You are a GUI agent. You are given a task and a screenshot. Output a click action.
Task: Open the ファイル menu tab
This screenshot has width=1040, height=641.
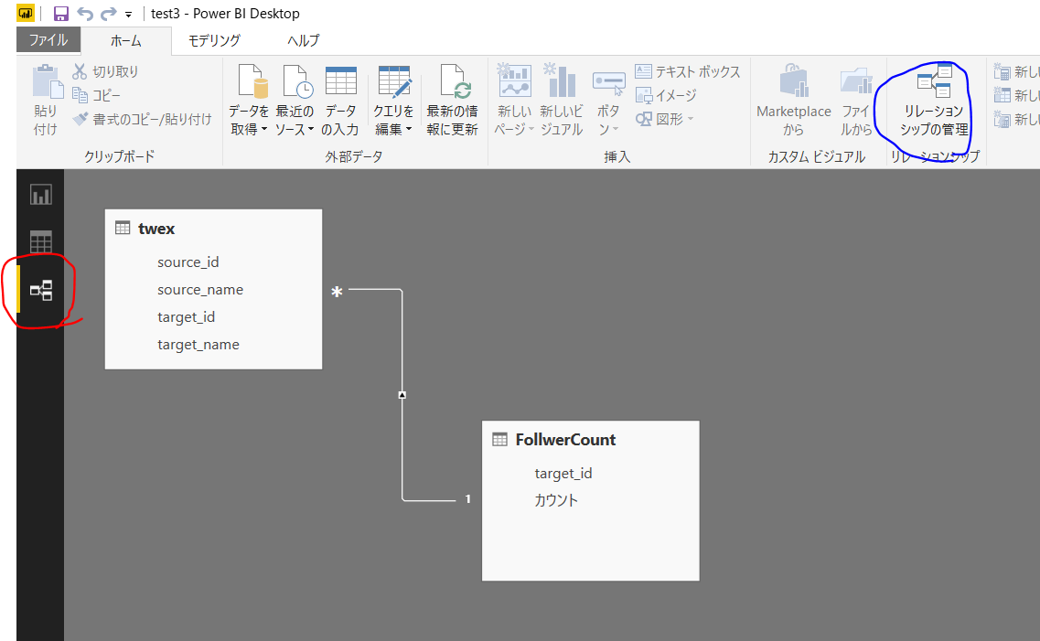[48, 39]
